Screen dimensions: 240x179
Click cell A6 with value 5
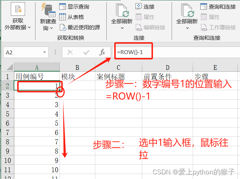tap(37, 123)
